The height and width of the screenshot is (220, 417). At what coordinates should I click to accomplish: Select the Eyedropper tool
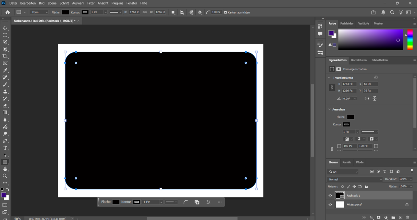pos(5,70)
